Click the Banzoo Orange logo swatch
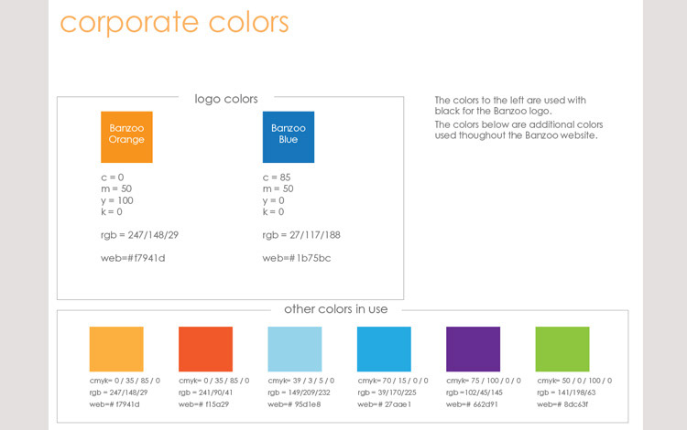Image resolution: width=687 pixels, height=430 pixels. pos(126,136)
